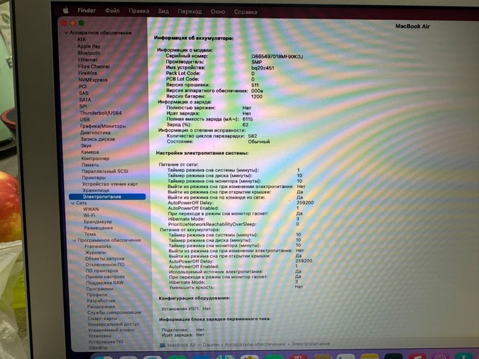Select Thunderbolt/USB4 in the sidebar
Screen dimensions: 479x359
pyautogui.click(x=101, y=113)
